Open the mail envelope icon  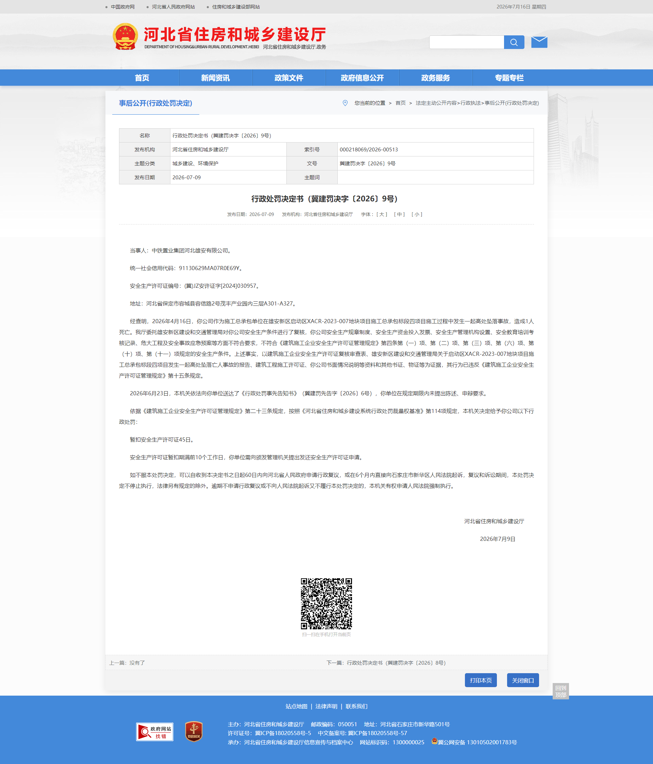[539, 42]
